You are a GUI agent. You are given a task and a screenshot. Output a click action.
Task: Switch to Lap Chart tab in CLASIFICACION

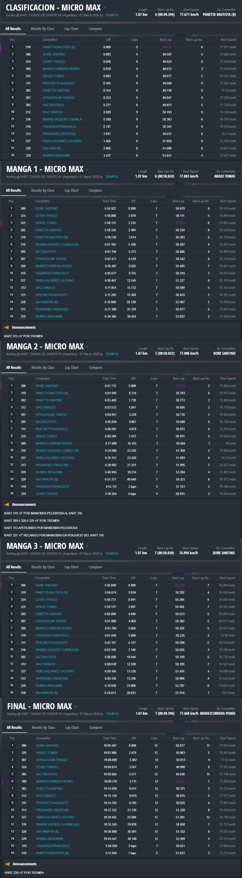point(71,29)
